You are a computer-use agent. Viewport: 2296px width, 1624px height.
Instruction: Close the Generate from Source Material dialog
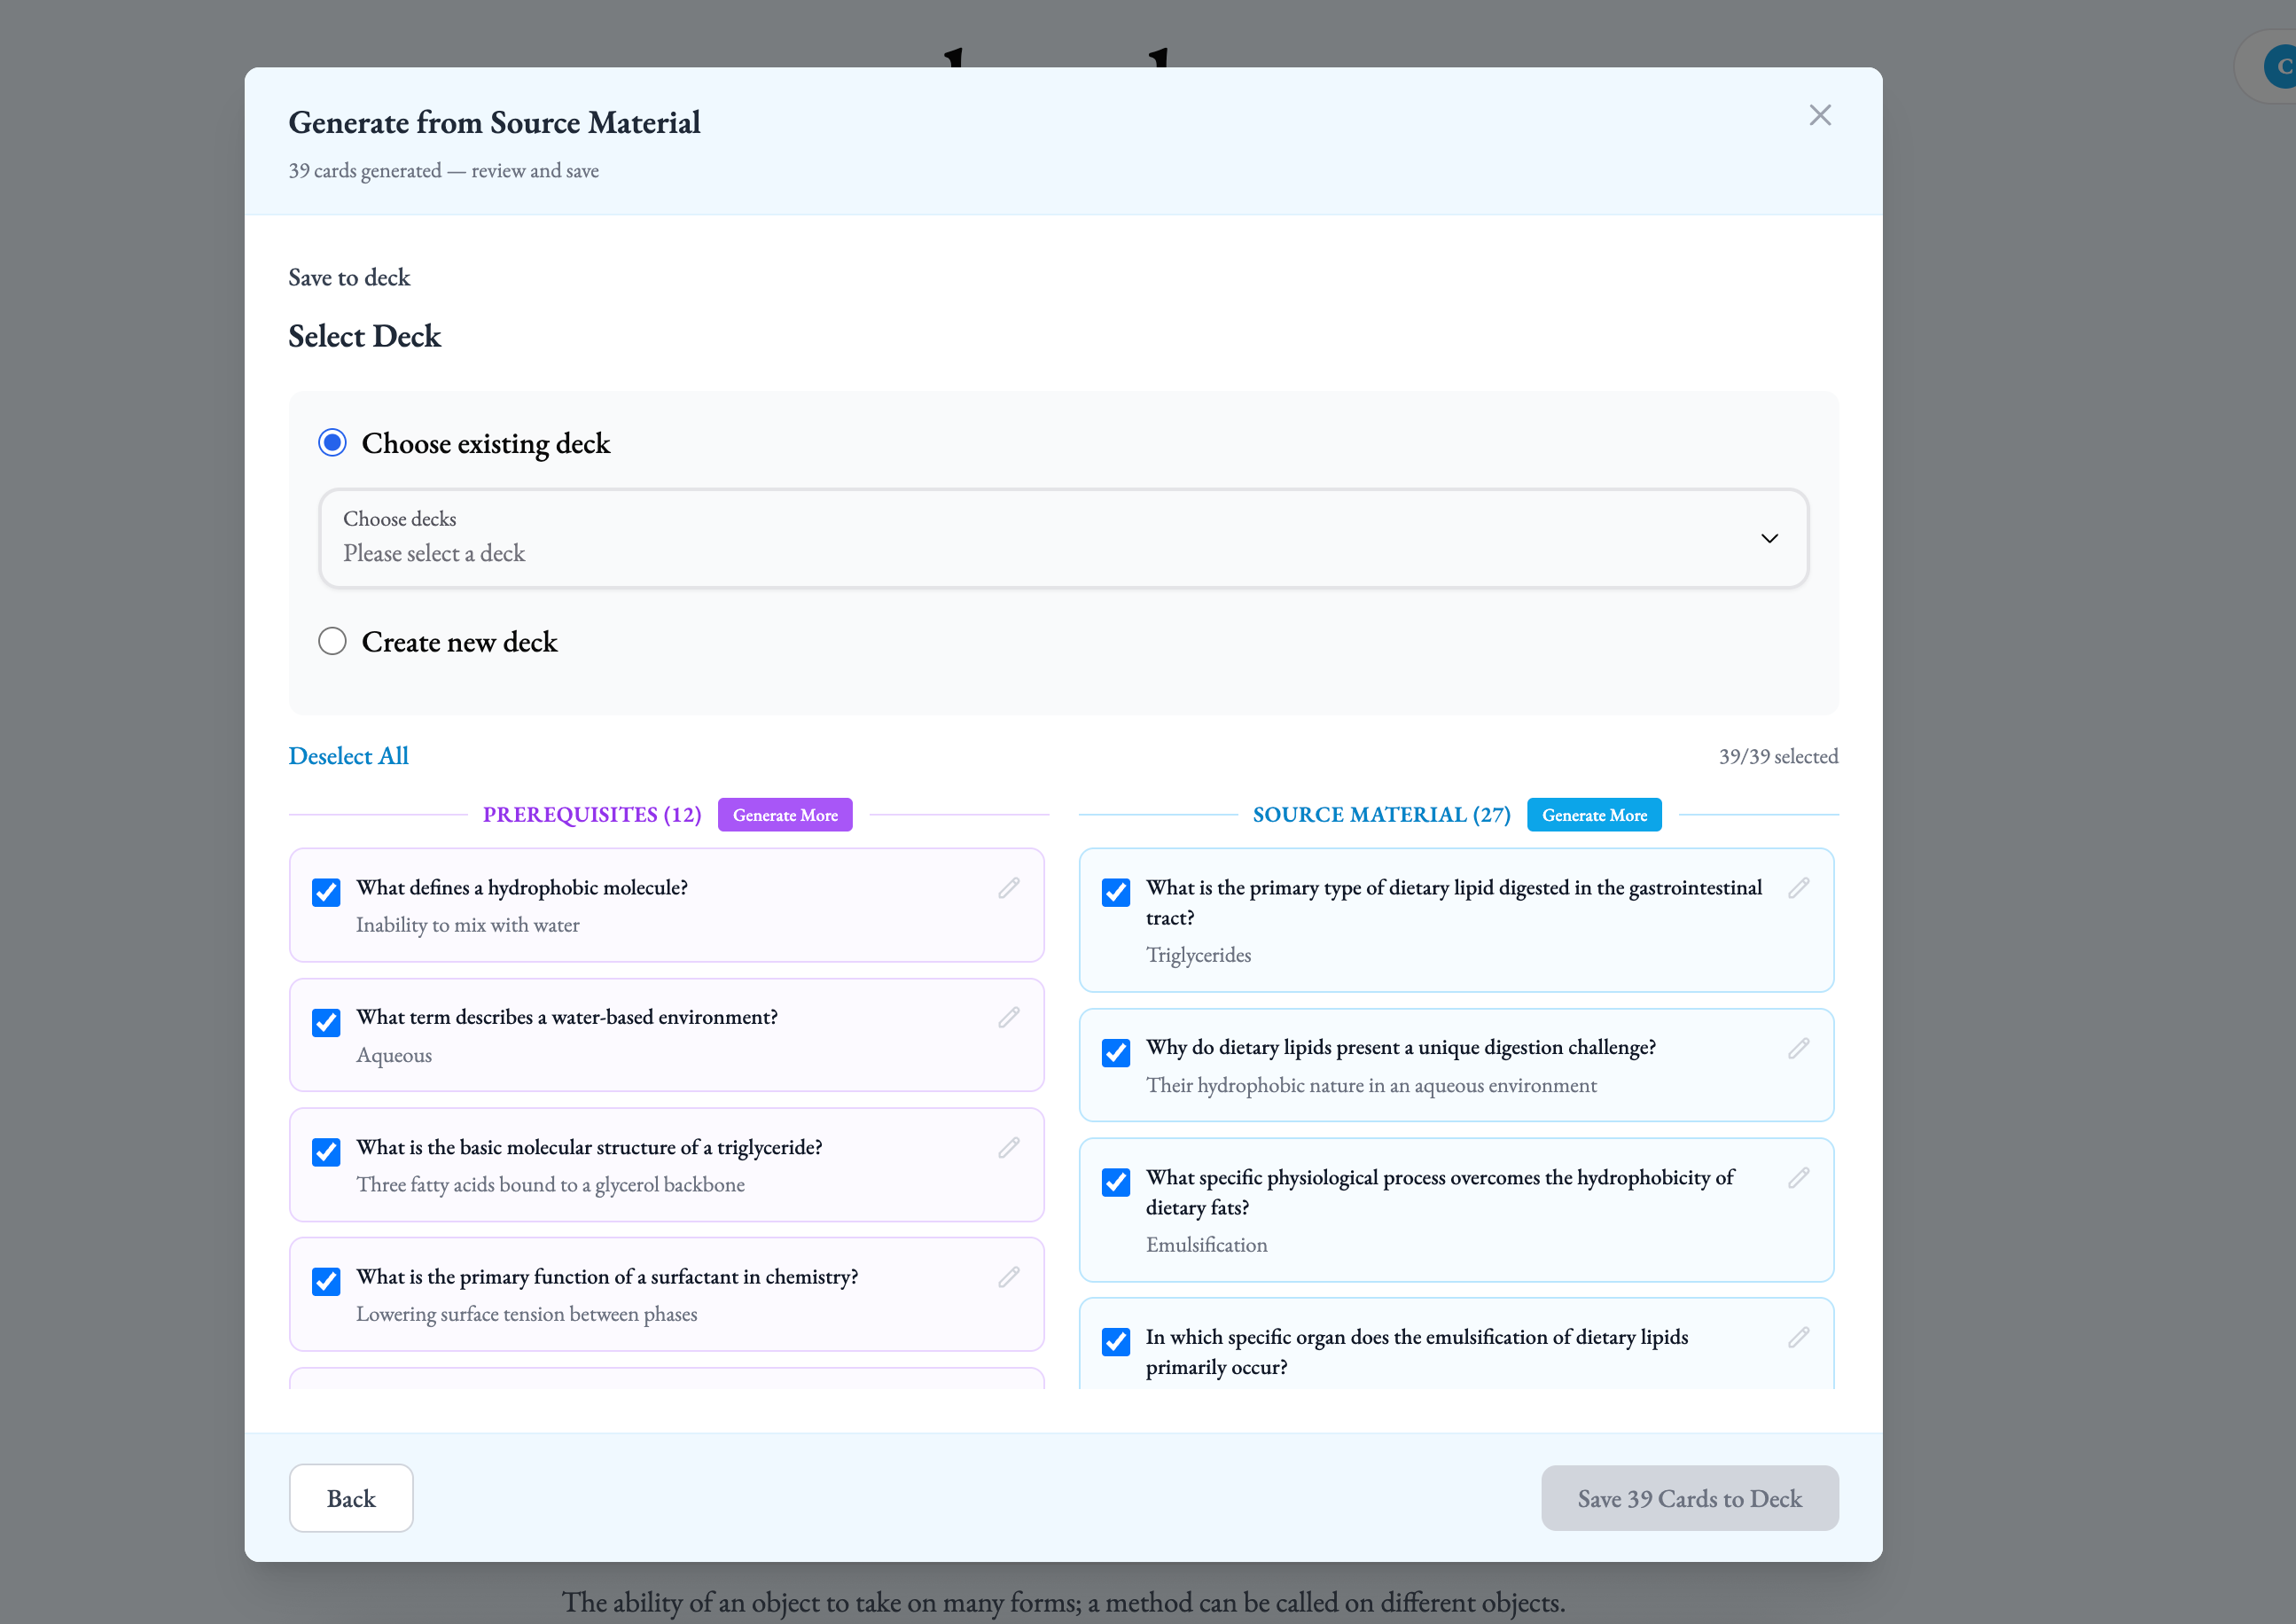(x=1819, y=115)
